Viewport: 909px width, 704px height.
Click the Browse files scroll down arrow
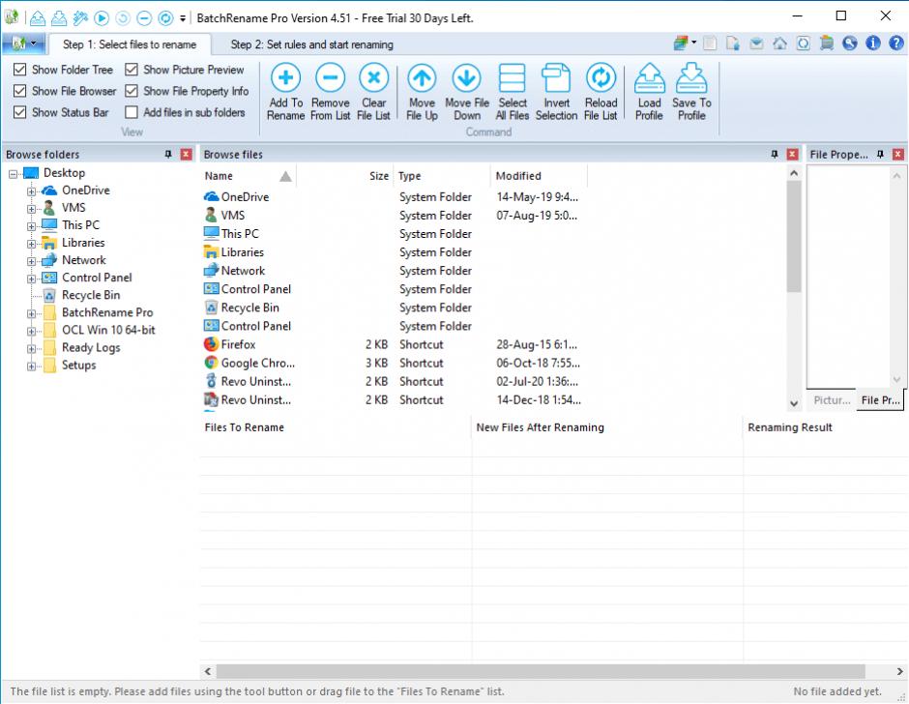tap(794, 403)
